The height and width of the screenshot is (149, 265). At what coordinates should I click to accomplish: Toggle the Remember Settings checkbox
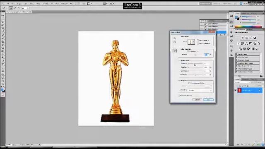(180, 96)
